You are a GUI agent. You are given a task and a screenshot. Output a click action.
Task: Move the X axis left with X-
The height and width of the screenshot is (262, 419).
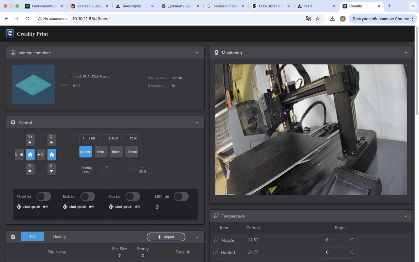click(19, 155)
